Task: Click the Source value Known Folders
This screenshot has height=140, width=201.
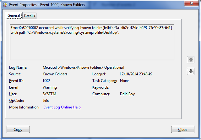Action: [x=55, y=74]
